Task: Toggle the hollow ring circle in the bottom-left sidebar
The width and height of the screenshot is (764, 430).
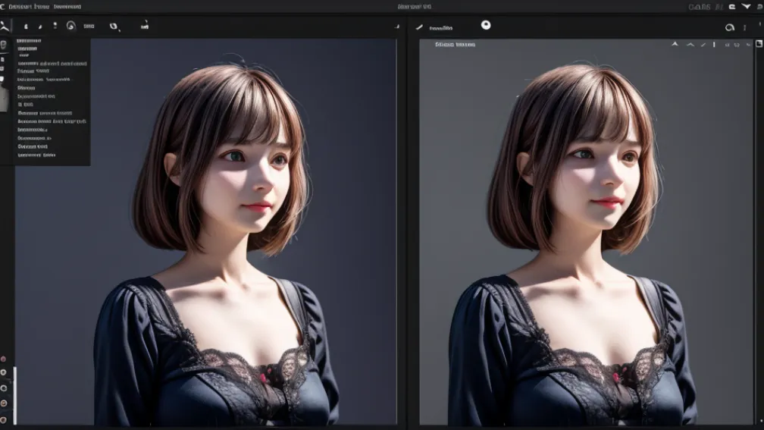Action: click(x=4, y=388)
